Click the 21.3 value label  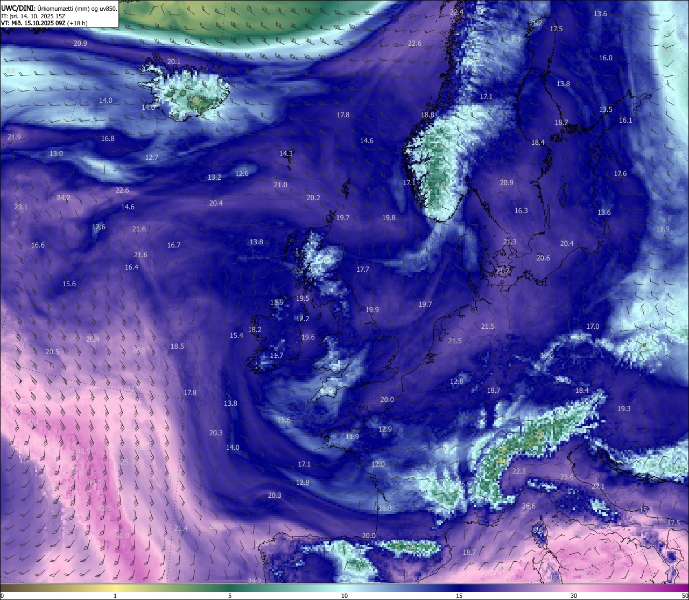[x=510, y=242]
